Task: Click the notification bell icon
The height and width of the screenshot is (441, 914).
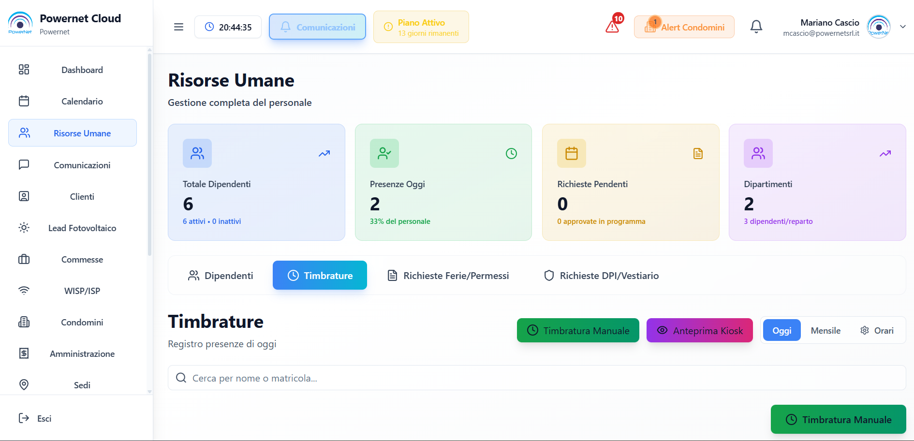Action: pos(756,27)
